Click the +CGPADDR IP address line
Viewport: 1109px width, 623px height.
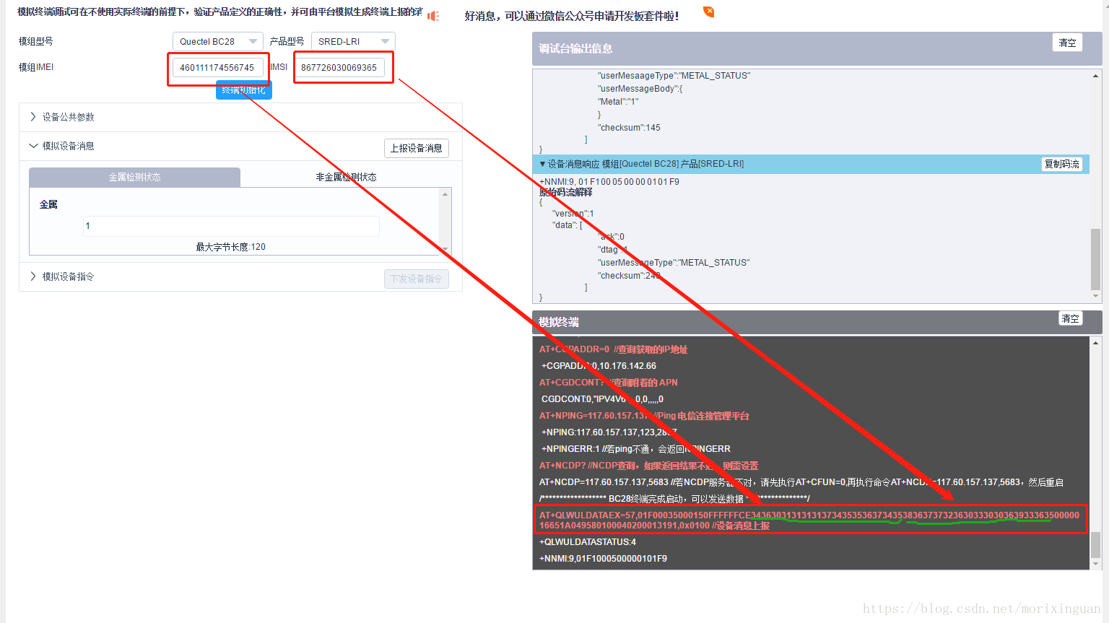pyautogui.click(x=599, y=366)
